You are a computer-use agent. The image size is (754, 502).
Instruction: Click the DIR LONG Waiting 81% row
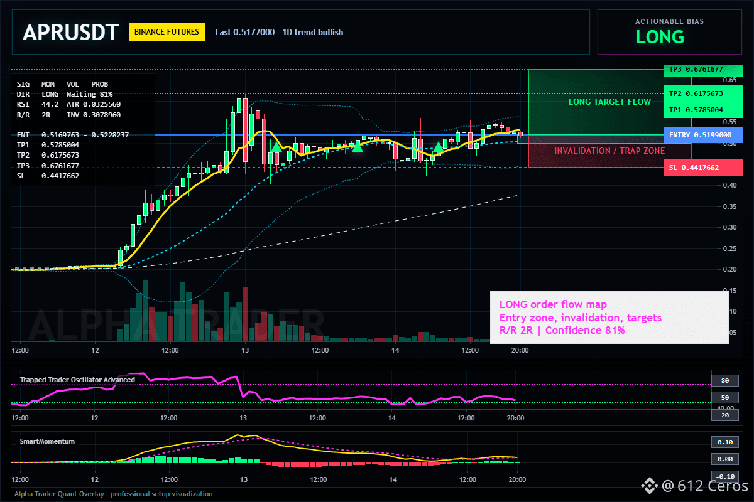[65, 93]
